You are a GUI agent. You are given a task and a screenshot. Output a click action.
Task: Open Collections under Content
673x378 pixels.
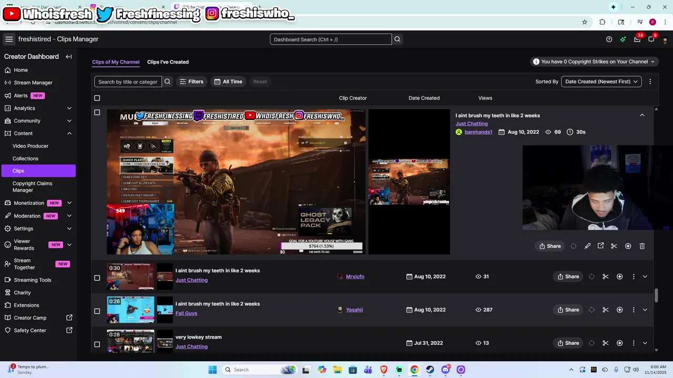point(25,159)
